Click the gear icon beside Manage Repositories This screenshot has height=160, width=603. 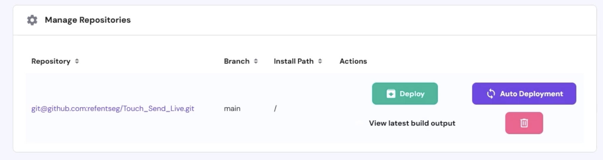coord(32,20)
